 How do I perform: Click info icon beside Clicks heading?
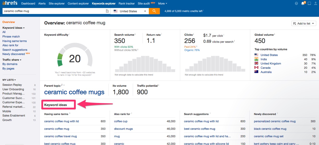coord(194,34)
